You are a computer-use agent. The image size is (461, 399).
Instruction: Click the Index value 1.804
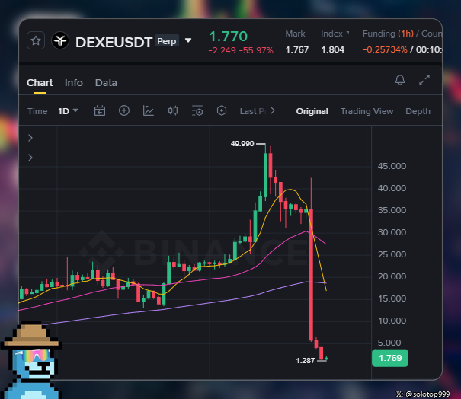(332, 49)
